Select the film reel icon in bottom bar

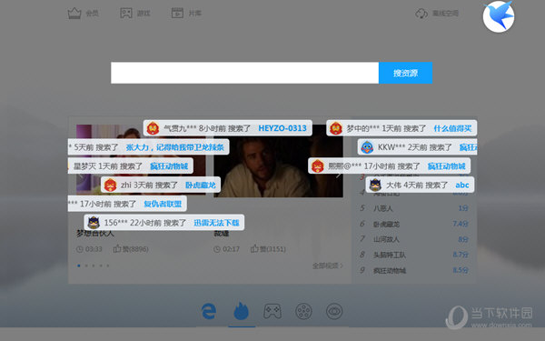point(303,311)
